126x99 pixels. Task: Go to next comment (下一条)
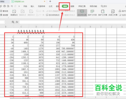40,15
